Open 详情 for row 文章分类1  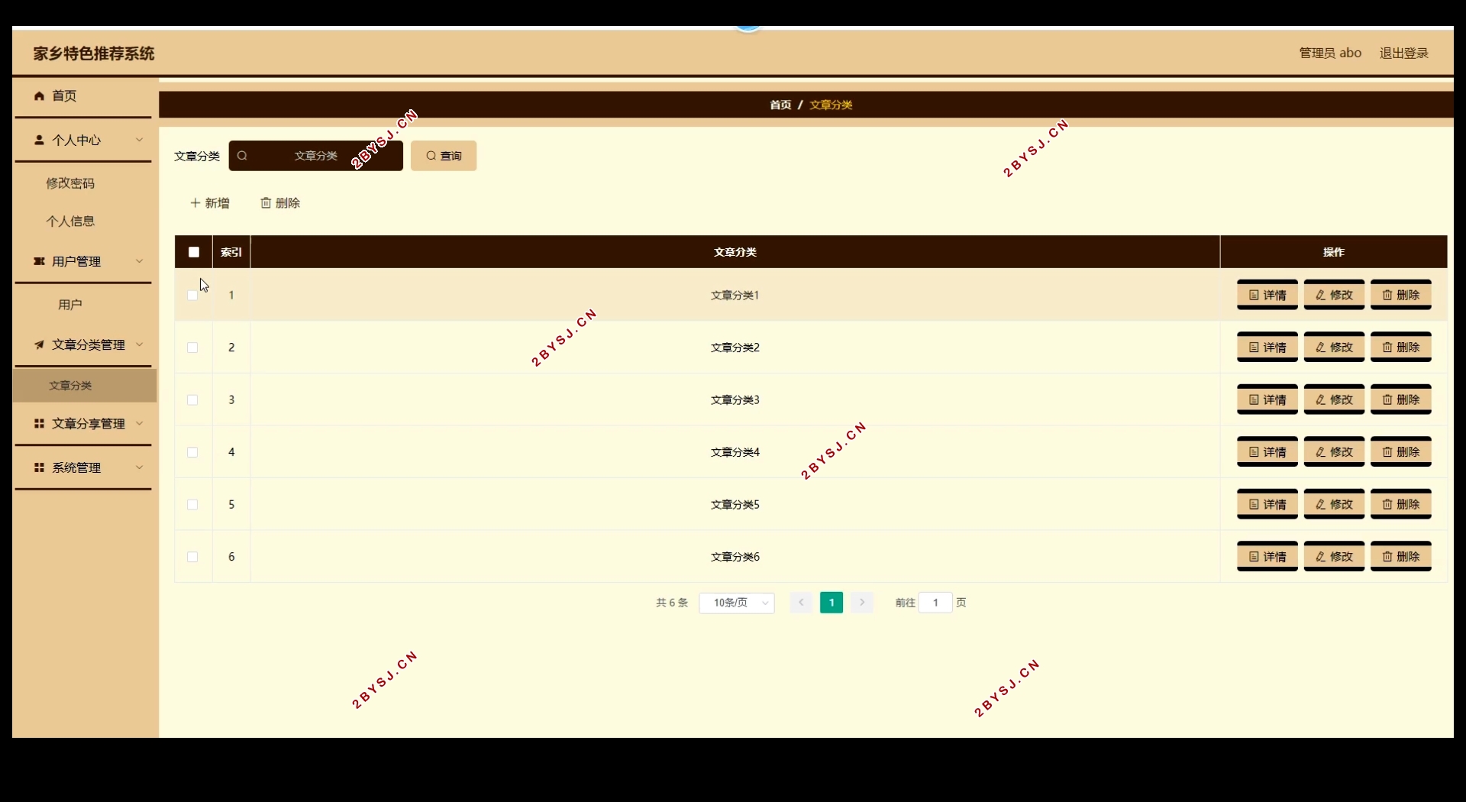coord(1267,295)
